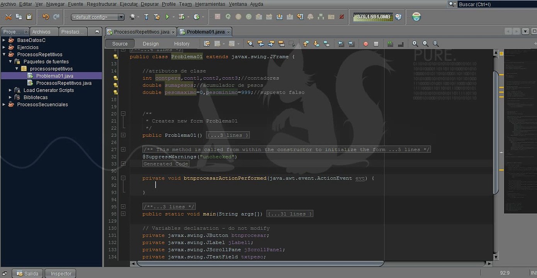Click the Profile Project icon
This screenshot has height=278, width=537.
coord(196,17)
